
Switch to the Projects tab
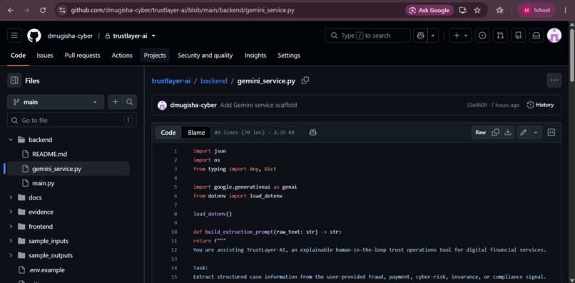pyautogui.click(x=155, y=56)
